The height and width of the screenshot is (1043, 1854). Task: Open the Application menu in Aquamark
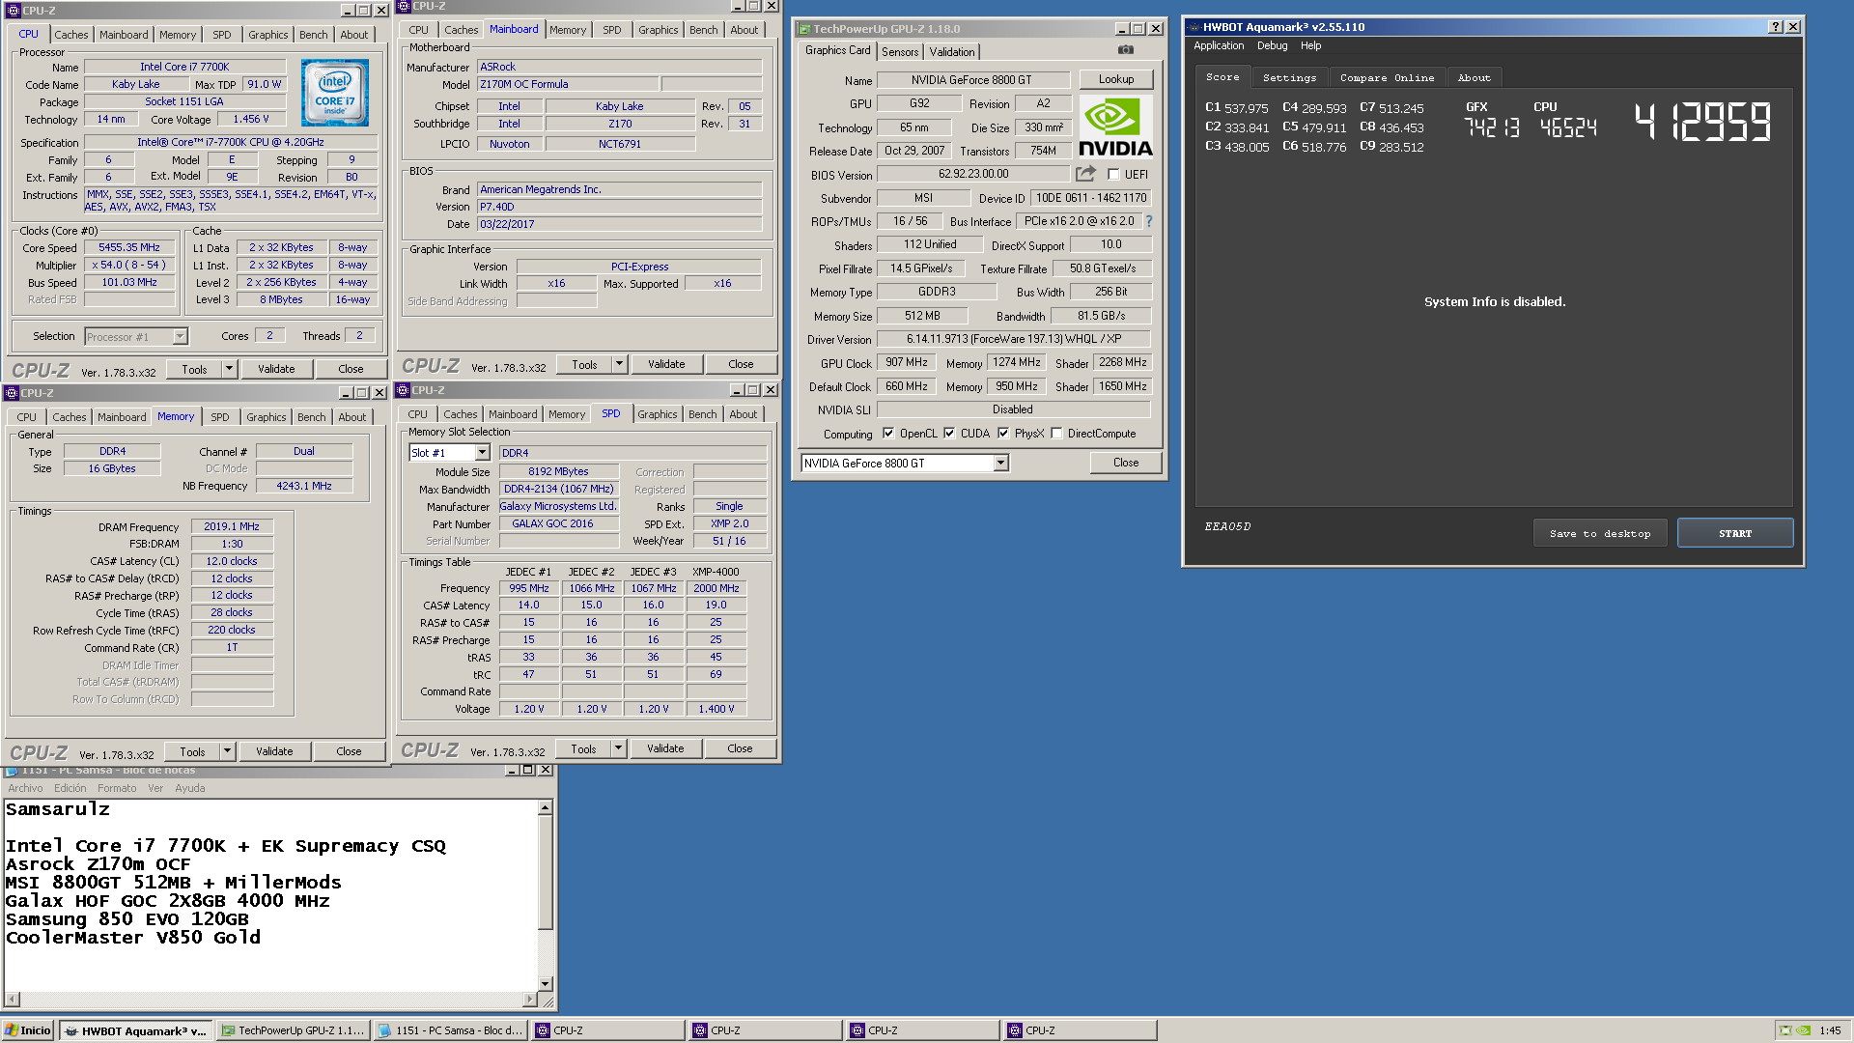(x=1219, y=45)
